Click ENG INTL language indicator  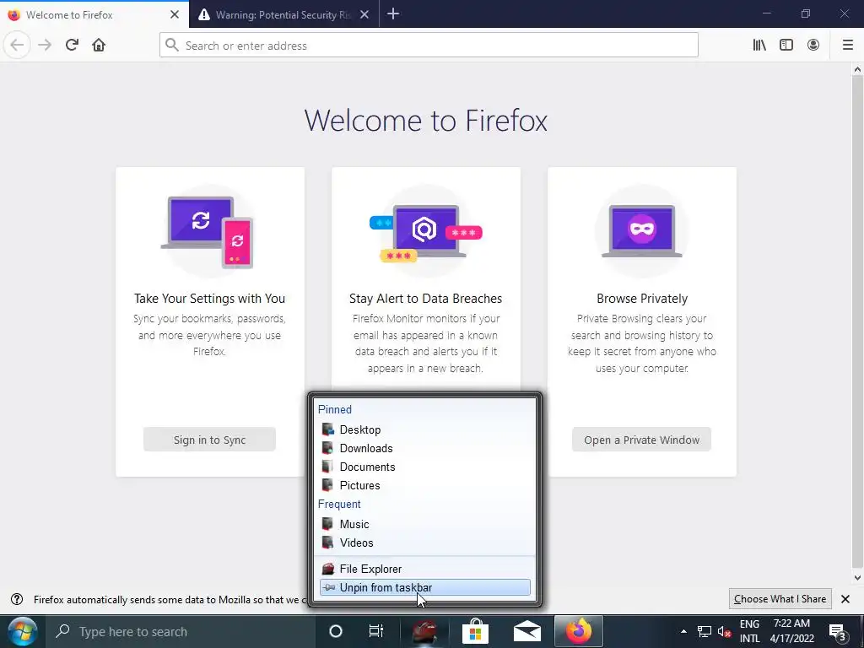tap(749, 631)
